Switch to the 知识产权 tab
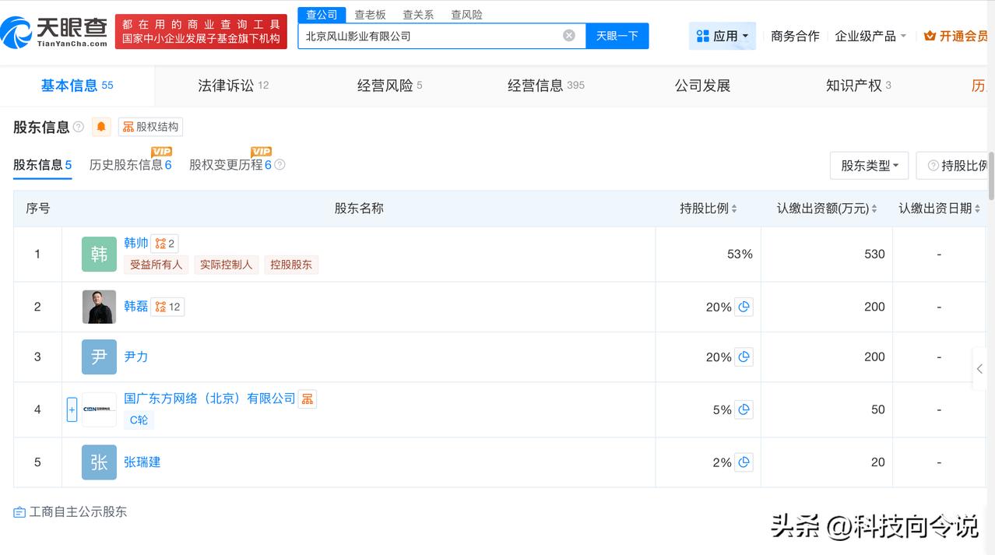 (x=858, y=86)
